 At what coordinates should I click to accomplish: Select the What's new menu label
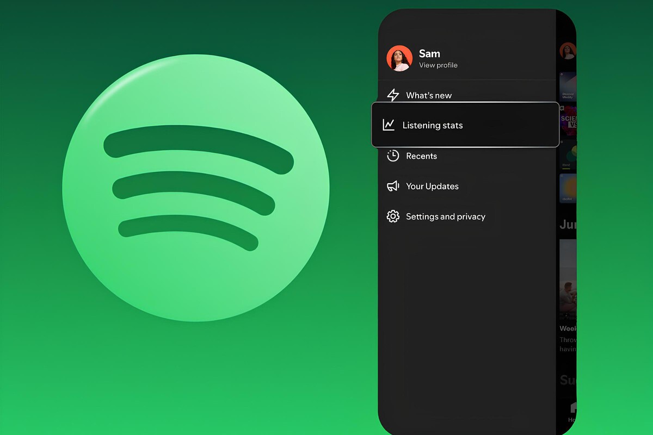[x=429, y=95]
